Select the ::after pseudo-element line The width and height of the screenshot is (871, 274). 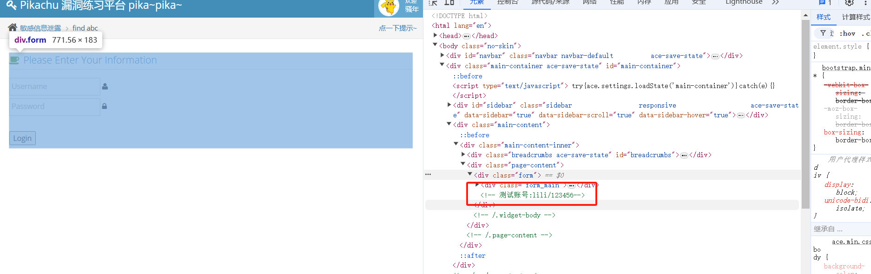click(473, 256)
